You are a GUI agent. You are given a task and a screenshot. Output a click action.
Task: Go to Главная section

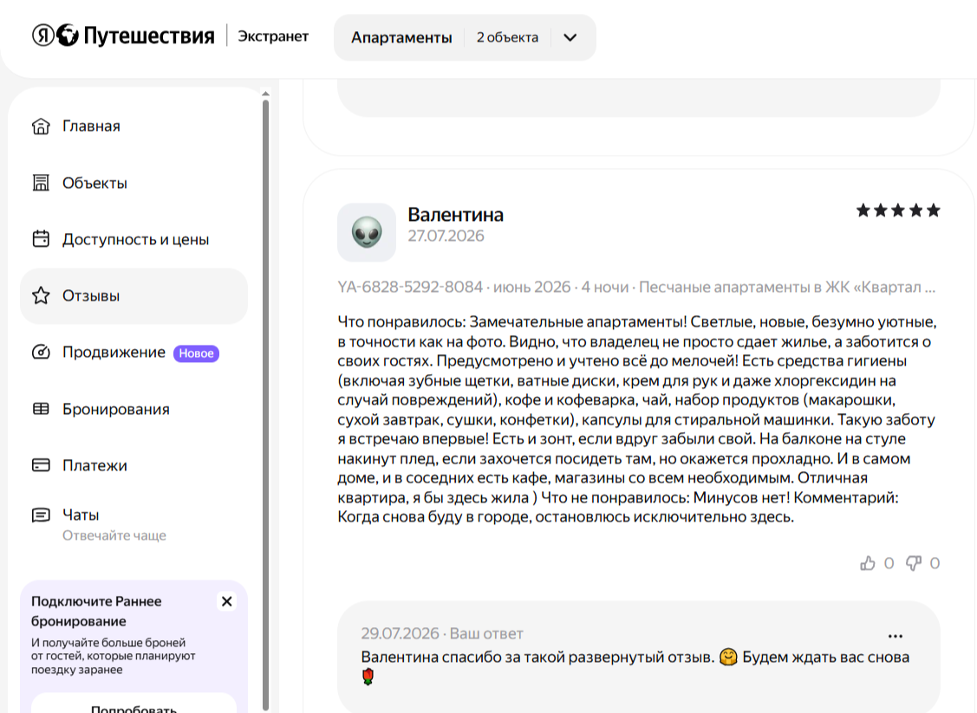coord(134,126)
